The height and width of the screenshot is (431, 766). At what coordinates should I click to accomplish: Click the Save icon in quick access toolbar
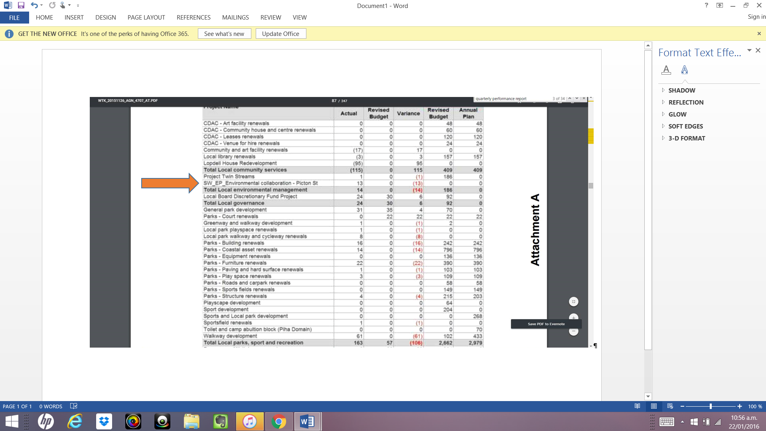(x=21, y=6)
